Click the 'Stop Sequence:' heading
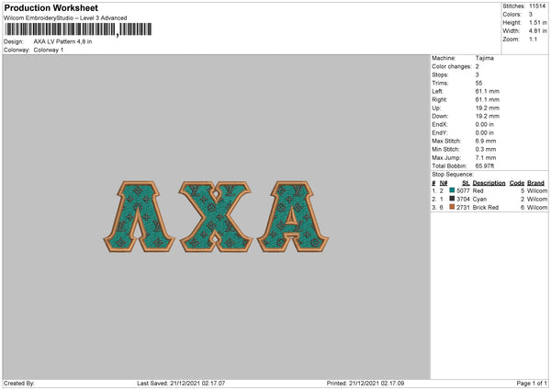 453,175
